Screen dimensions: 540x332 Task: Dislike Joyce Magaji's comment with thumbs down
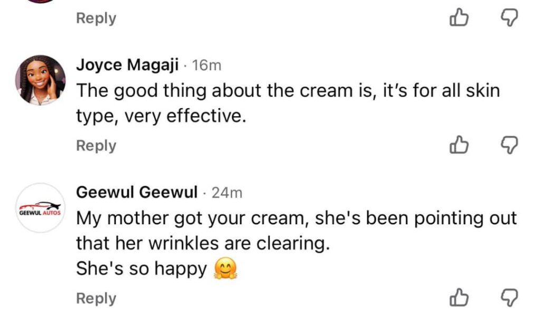tap(509, 145)
